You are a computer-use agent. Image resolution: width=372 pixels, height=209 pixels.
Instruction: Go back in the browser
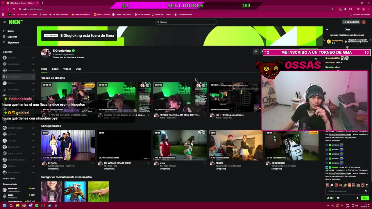pyautogui.click(x=3, y=9)
